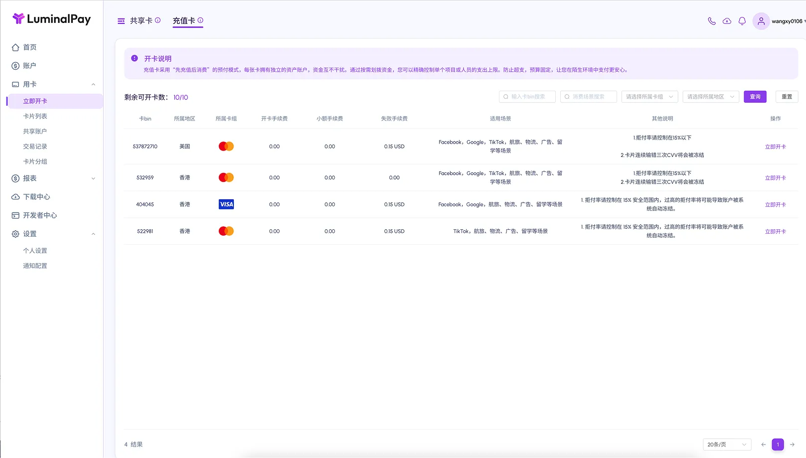Viewport: 806px width, 458px height.
Task: Click the info icon beside 共享卡
Action: coord(158,20)
